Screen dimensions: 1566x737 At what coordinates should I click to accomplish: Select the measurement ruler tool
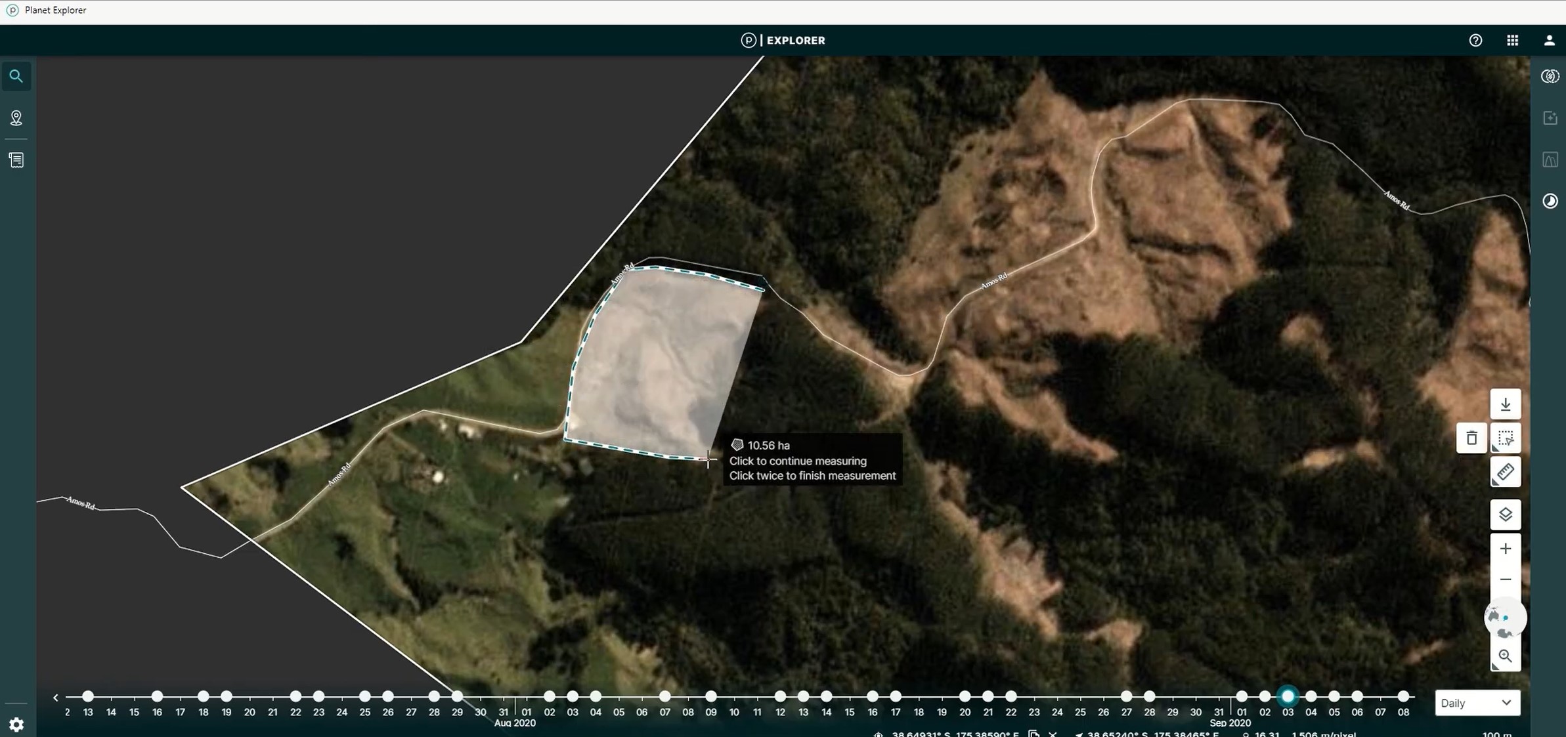coord(1506,471)
